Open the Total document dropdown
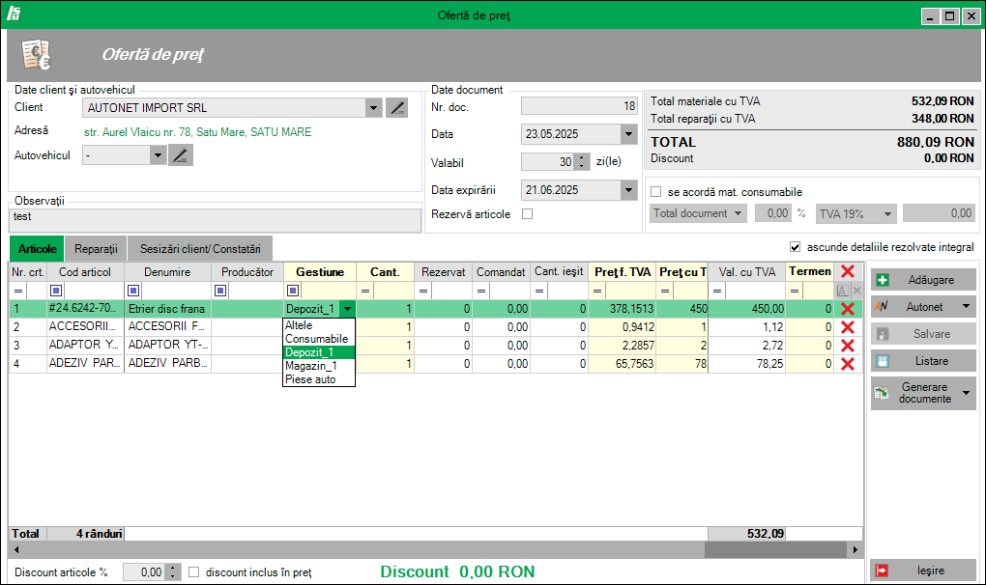Viewport: 986px width, 585px height. tap(738, 213)
